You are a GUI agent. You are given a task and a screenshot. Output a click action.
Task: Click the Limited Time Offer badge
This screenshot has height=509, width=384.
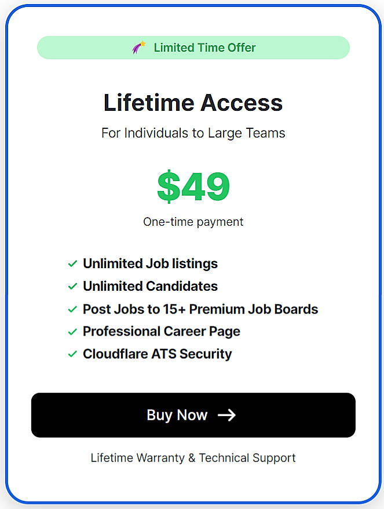193,48
